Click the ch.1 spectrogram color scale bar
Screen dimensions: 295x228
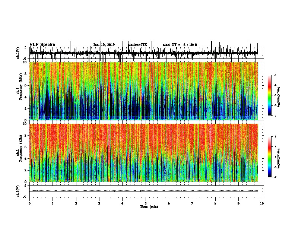(x=270, y=95)
